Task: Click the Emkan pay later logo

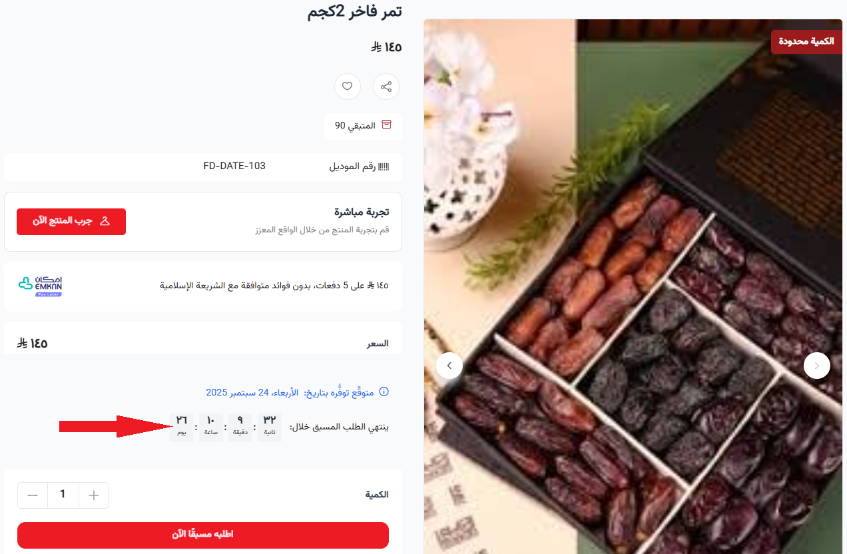Action: pos(39,286)
